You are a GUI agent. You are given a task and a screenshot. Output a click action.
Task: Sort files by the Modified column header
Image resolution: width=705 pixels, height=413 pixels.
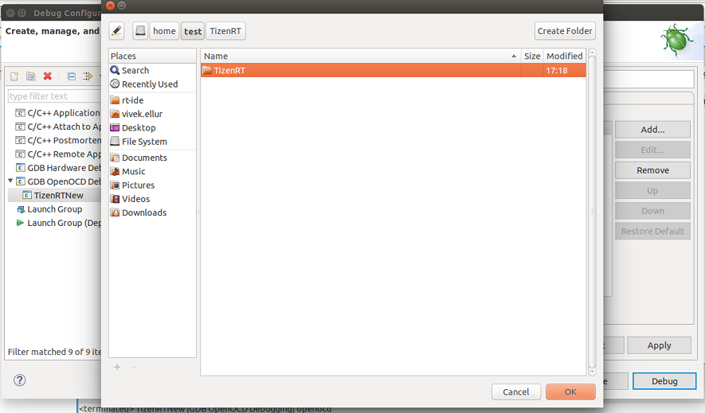click(x=564, y=56)
